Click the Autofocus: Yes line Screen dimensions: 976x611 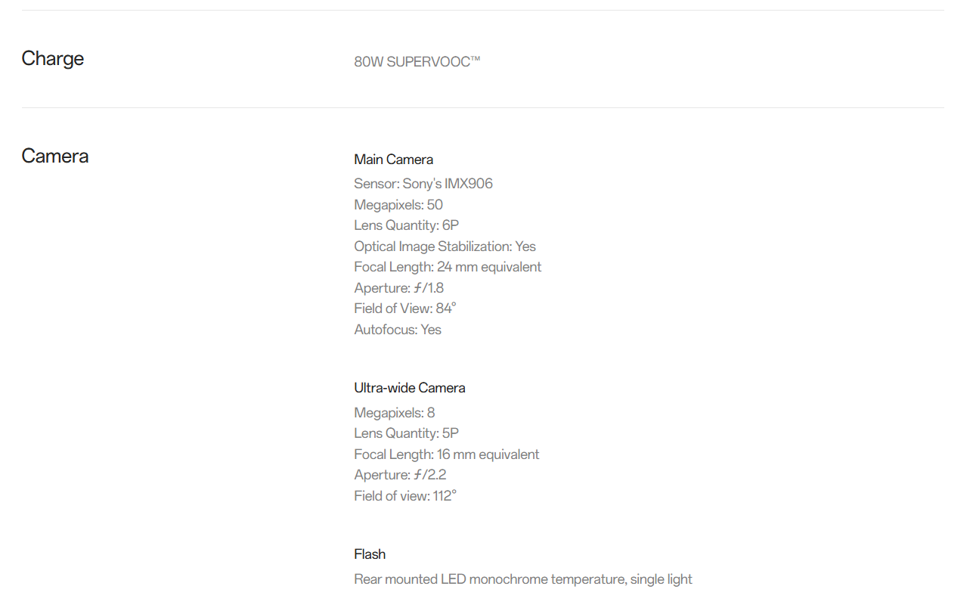tap(397, 330)
